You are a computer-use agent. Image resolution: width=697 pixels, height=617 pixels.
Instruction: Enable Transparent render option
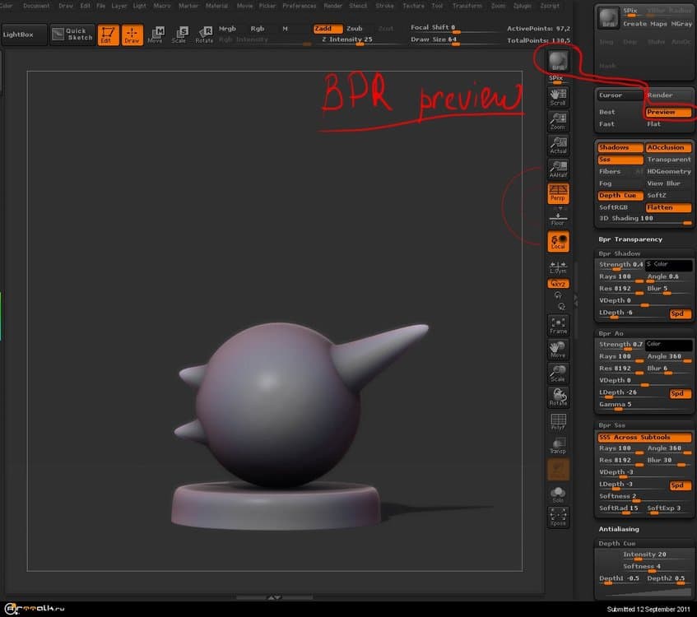(668, 159)
